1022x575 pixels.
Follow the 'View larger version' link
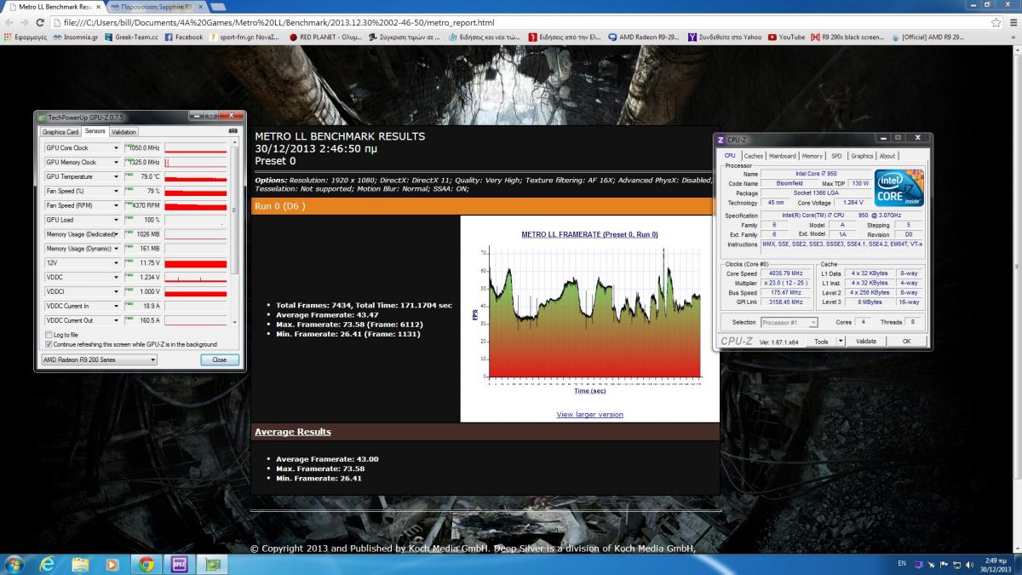pyautogui.click(x=589, y=415)
